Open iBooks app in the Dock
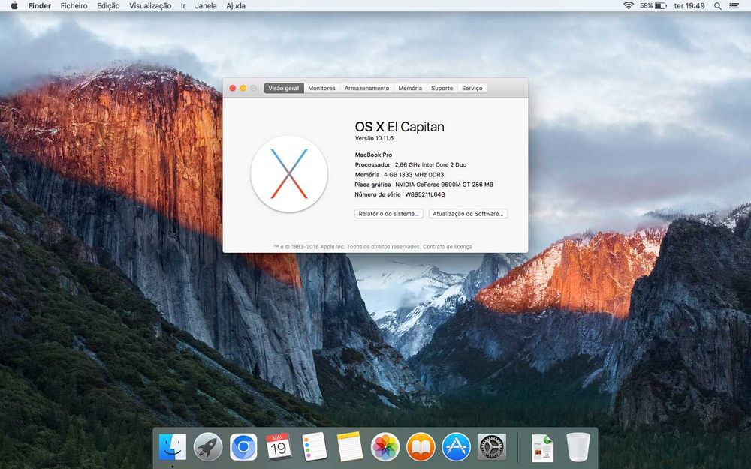Image resolution: width=751 pixels, height=469 pixels. (x=421, y=447)
